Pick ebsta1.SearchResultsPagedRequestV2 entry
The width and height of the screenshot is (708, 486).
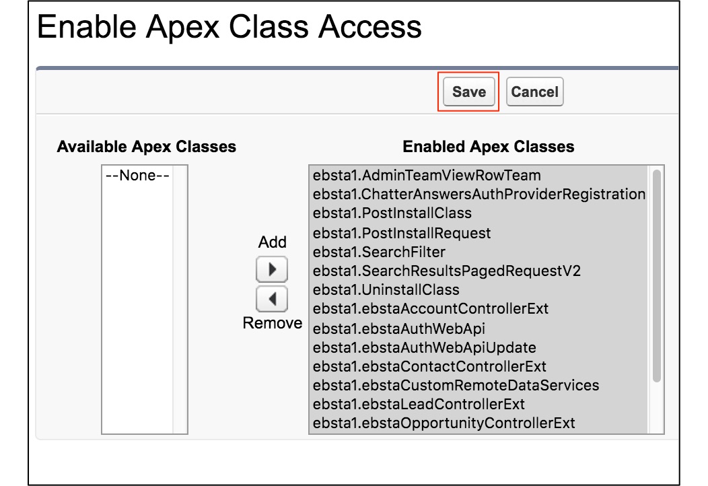[x=446, y=271]
